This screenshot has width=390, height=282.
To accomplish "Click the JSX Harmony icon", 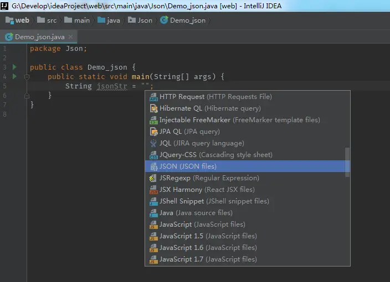I will 153,190.
